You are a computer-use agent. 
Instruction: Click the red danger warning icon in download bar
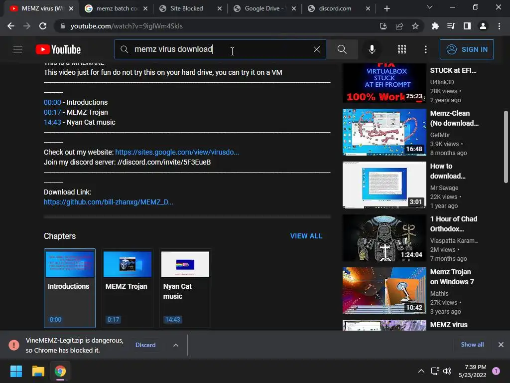click(x=14, y=345)
